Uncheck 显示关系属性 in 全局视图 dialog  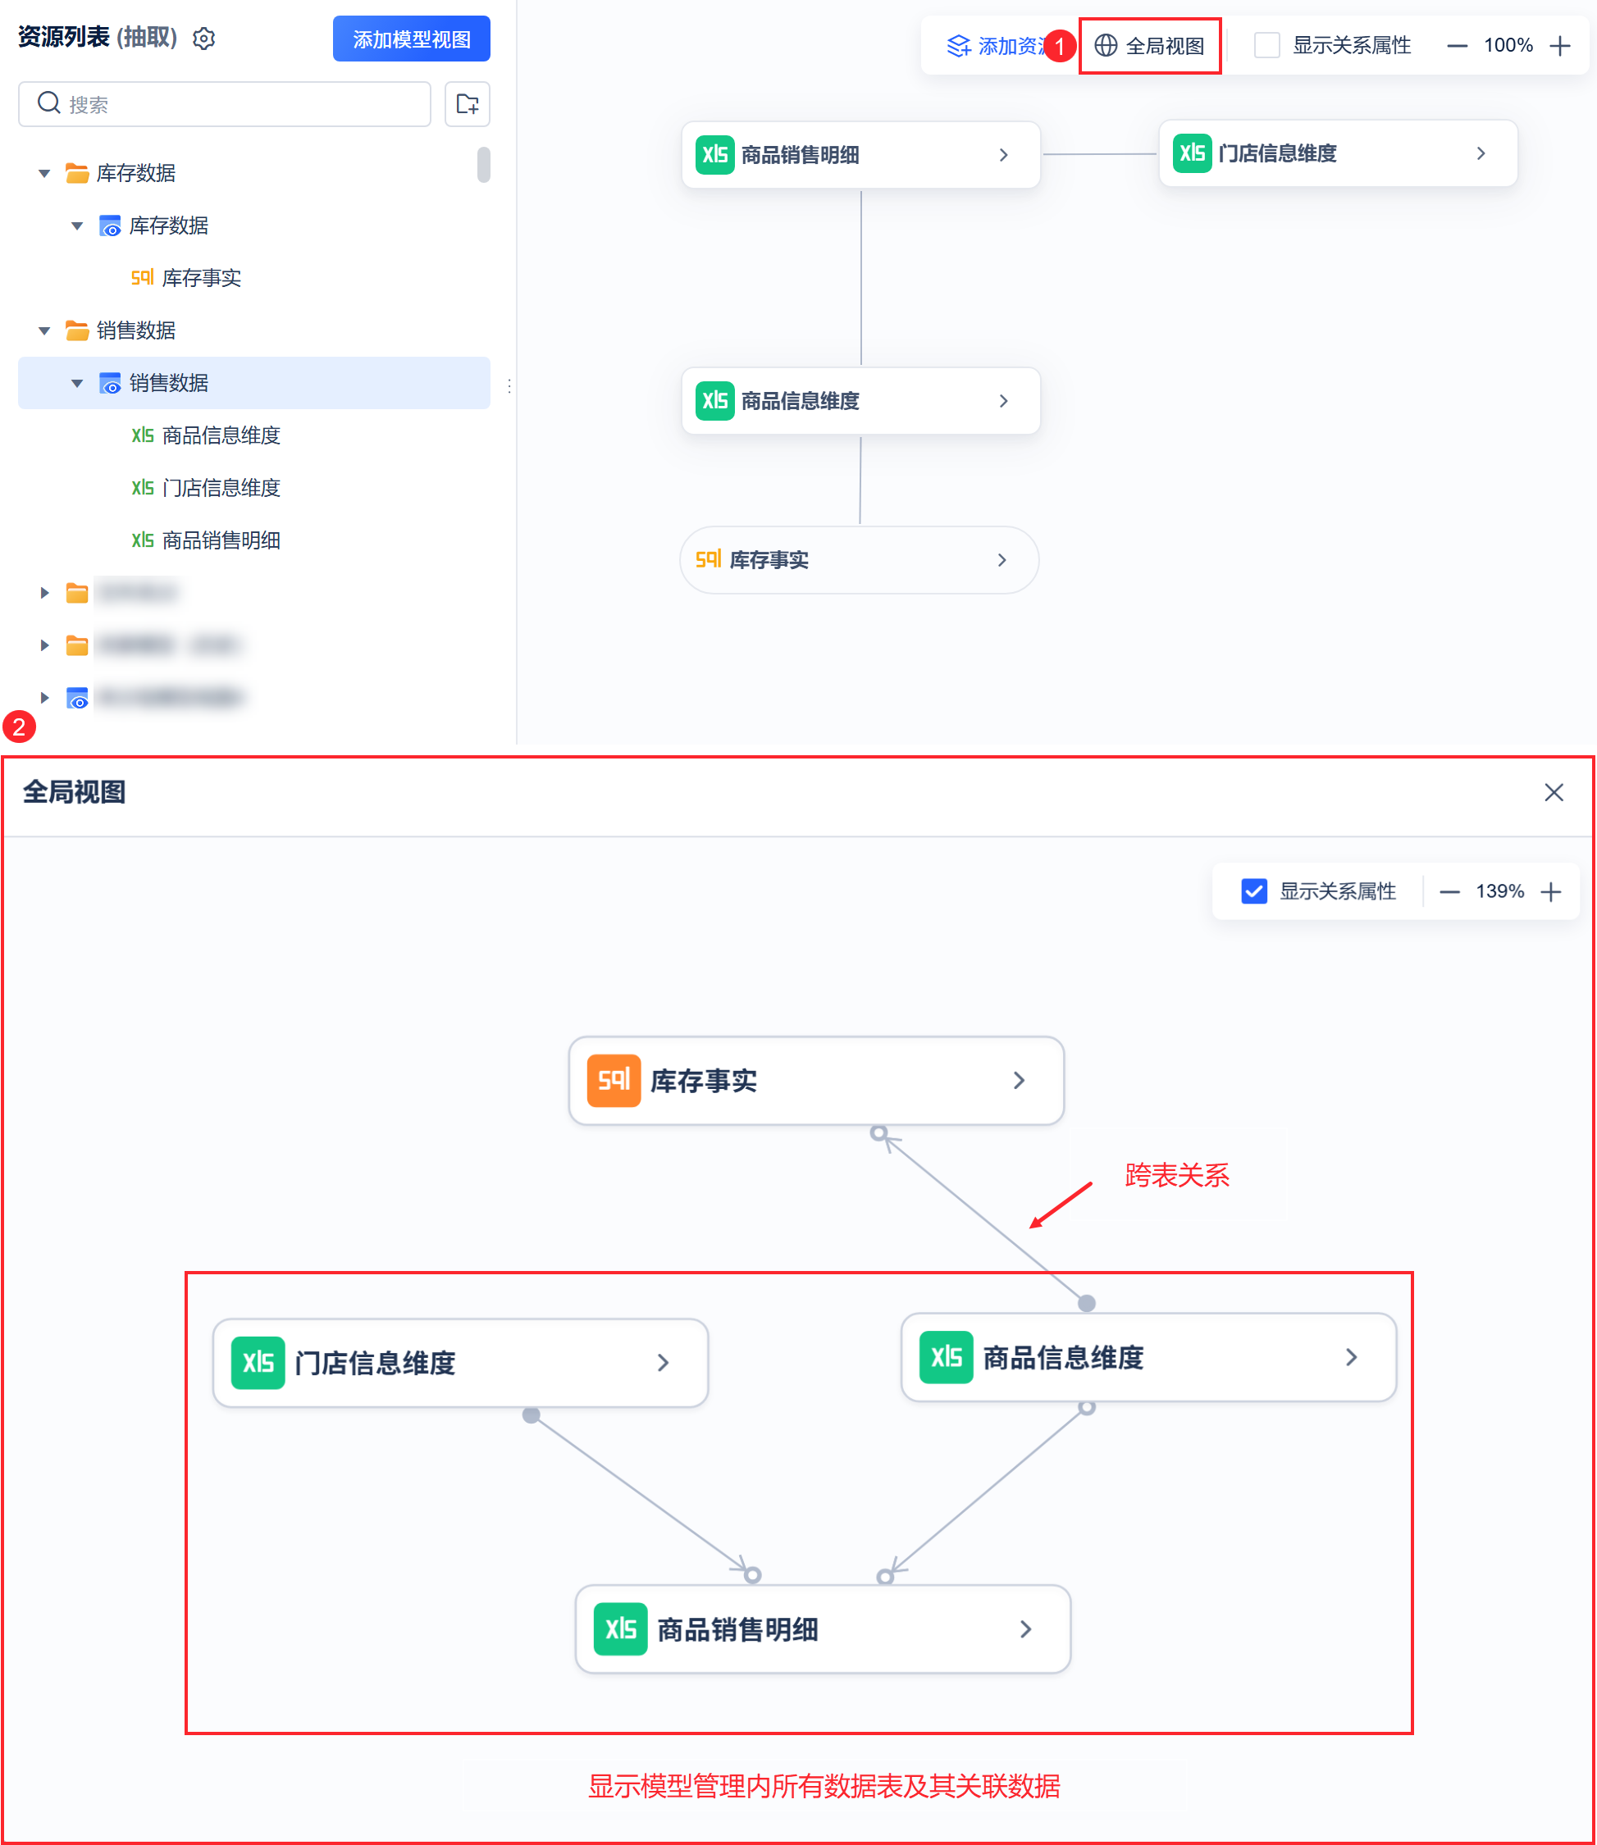[1254, 892]
